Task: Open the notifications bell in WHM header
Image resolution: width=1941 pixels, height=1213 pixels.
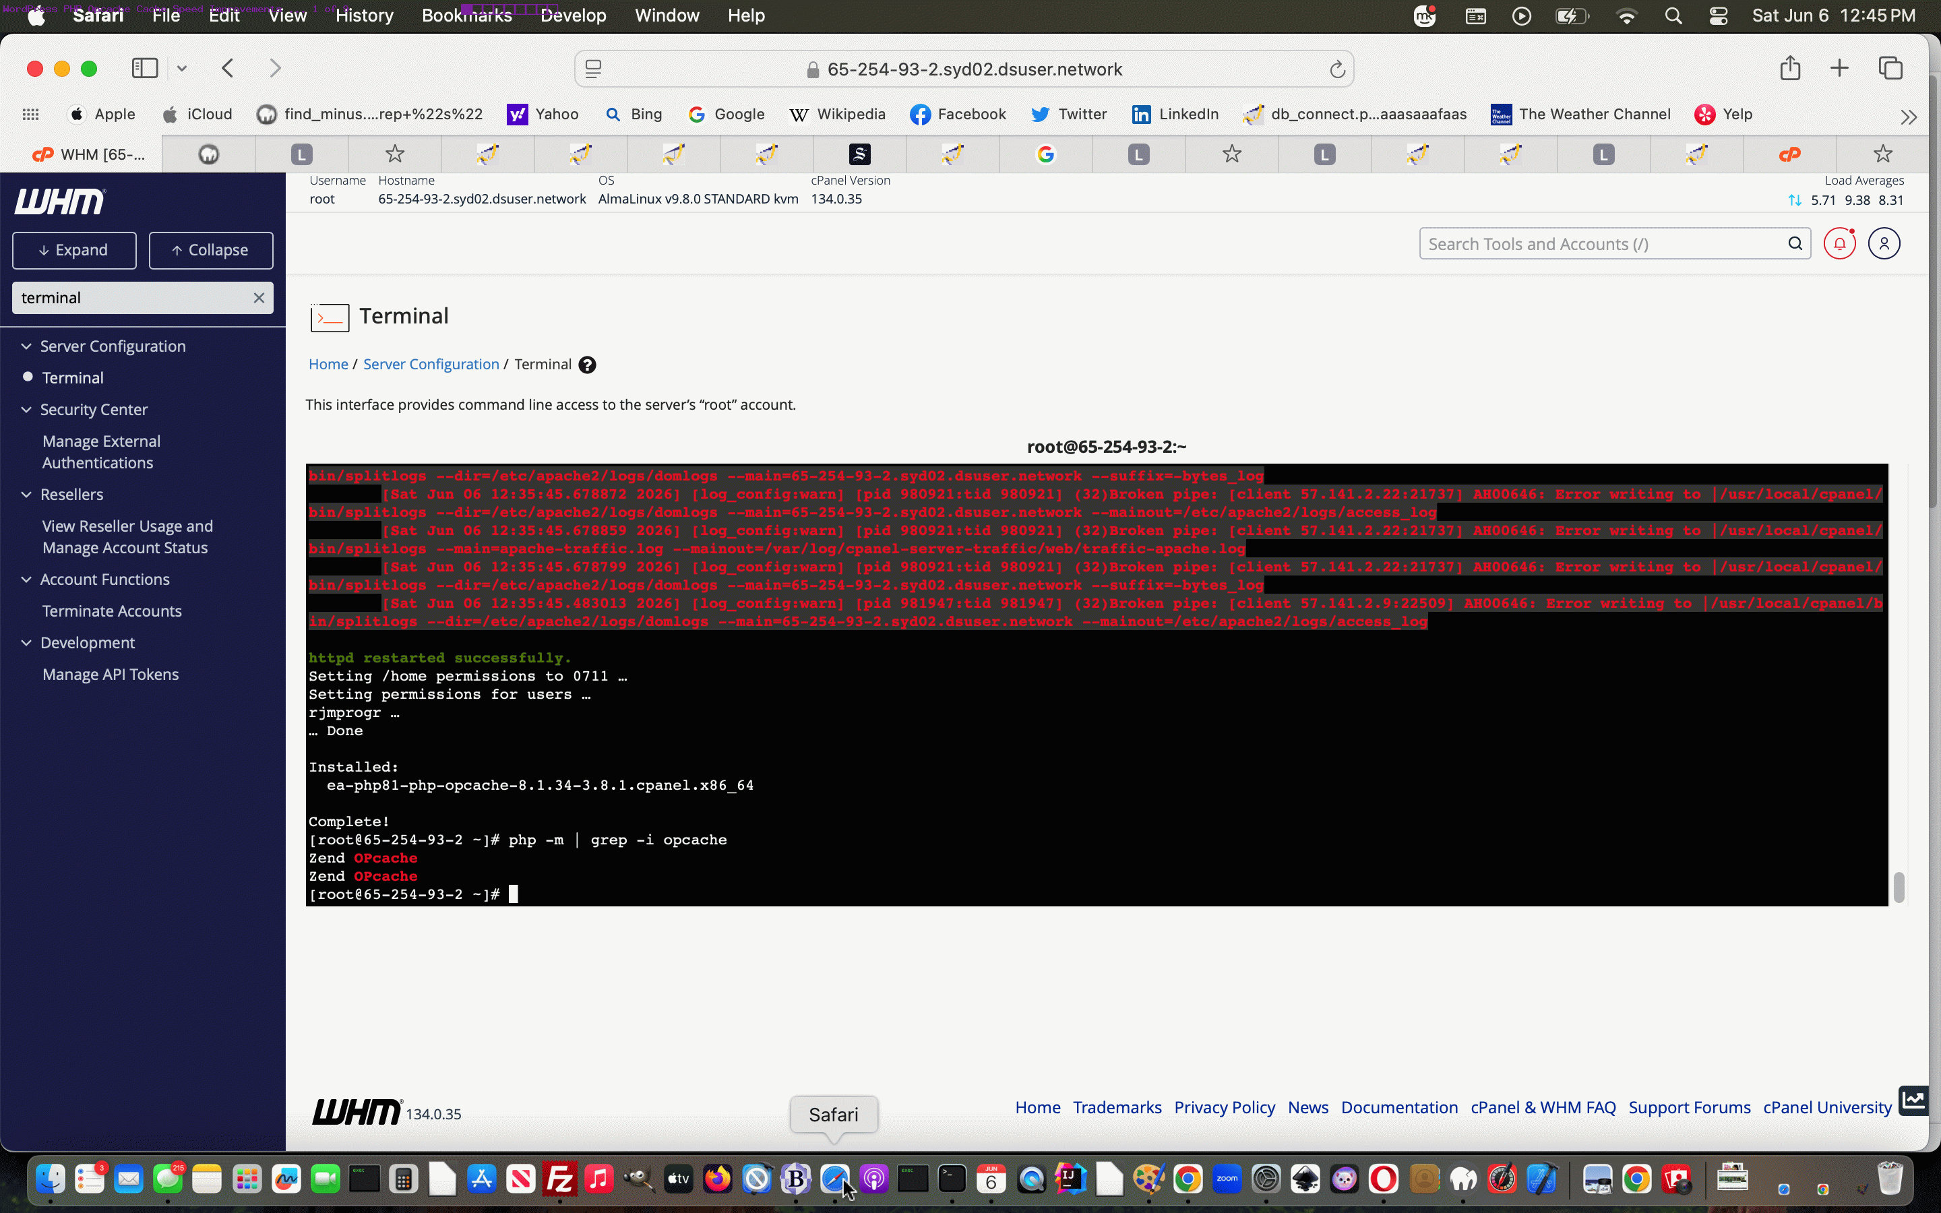Action: point(1839,243)
